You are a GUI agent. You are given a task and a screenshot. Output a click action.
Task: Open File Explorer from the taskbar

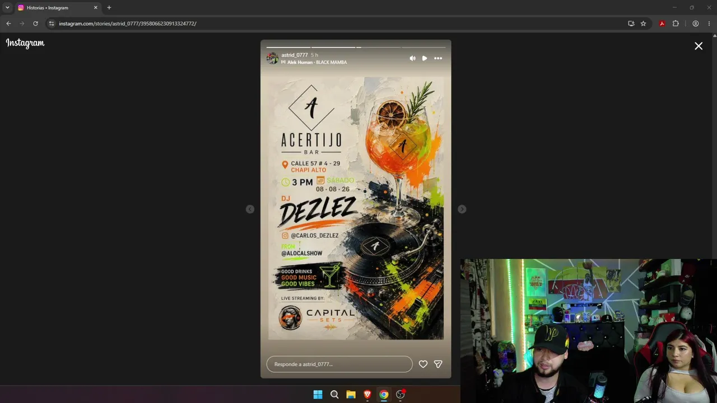pos(351,395)
